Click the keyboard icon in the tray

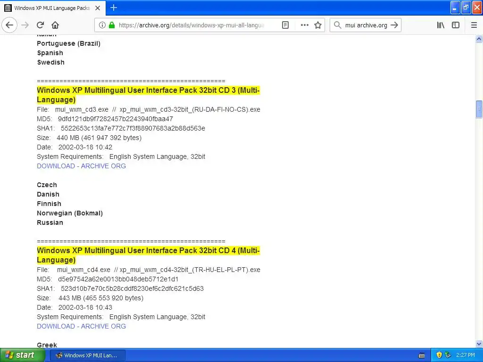(422, 355)
